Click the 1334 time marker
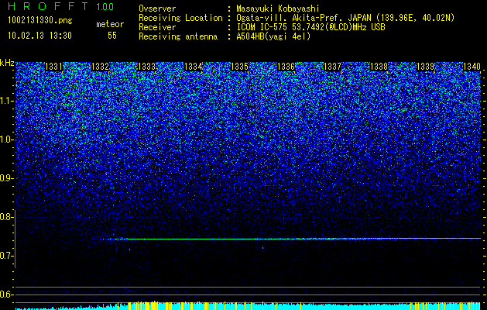This screenshot has height=310, width=487. coord(194,67)
